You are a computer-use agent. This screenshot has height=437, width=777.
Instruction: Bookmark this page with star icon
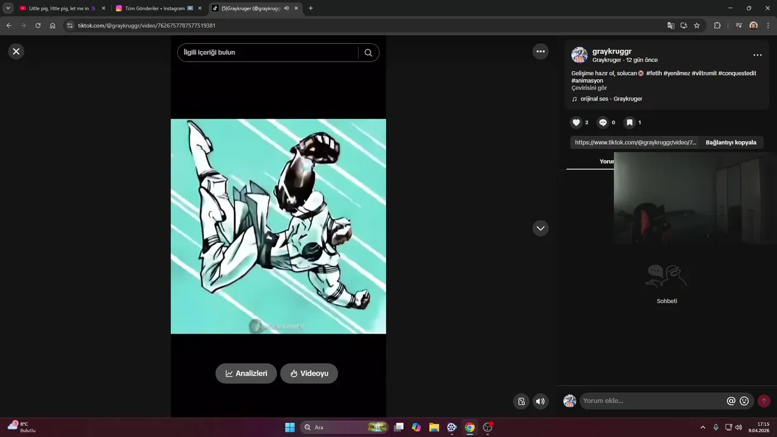pos(697,25)
